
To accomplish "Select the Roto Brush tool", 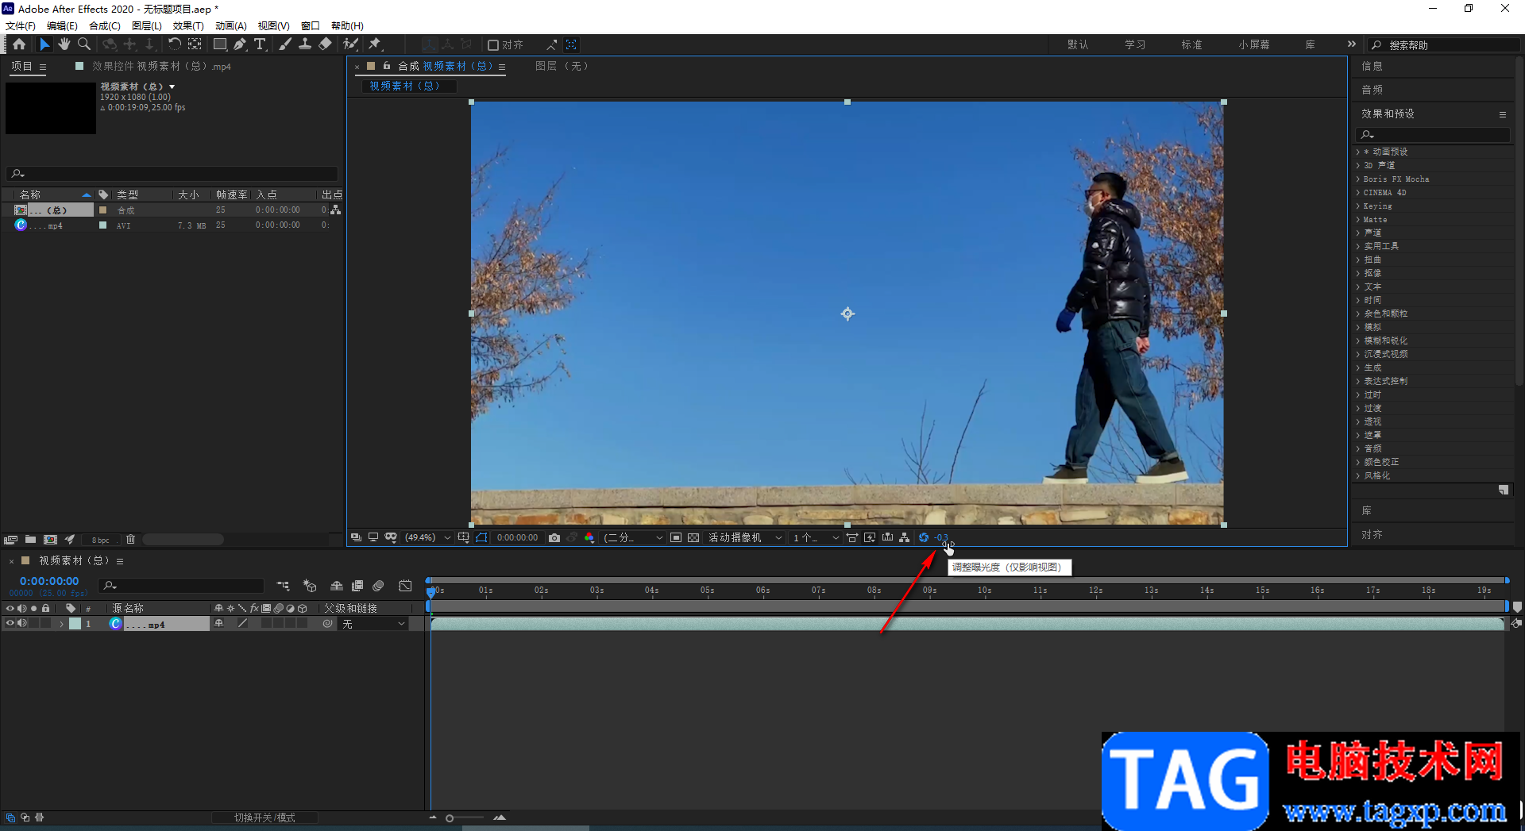I will [350, 44].
